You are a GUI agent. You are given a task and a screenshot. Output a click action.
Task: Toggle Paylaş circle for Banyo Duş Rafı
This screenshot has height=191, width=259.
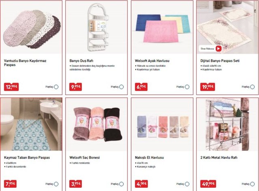coord(121,87)
